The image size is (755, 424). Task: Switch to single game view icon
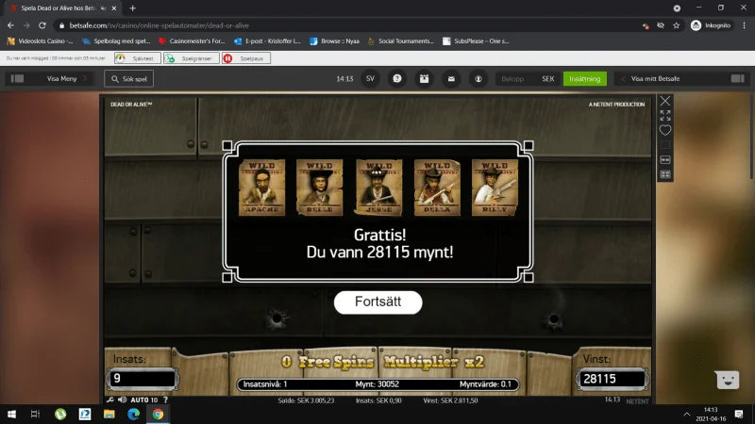pyautogui.click(x=665, y=159)
